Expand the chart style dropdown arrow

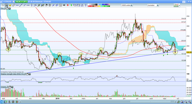[179, 5]
